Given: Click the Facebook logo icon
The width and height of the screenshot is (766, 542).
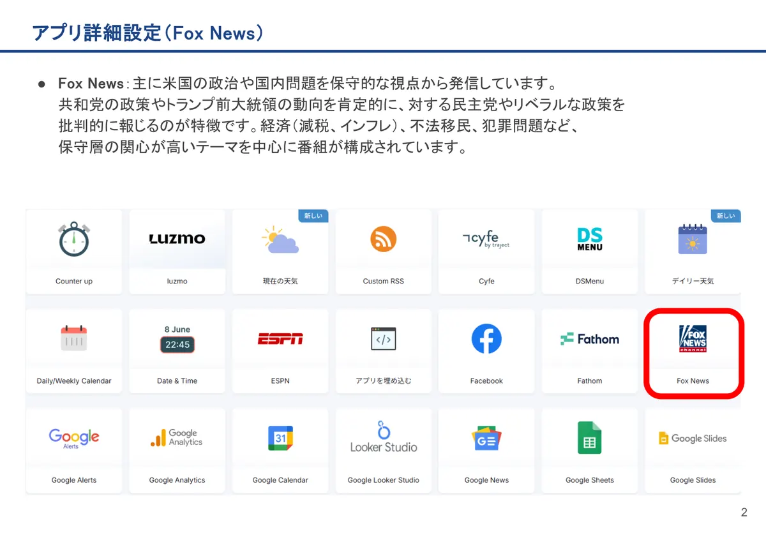Looking at the screenshot, I should pos(486,339).
